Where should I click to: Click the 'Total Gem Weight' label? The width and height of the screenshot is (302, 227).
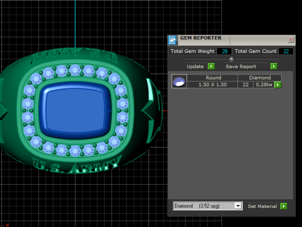[x=193, y=51]
